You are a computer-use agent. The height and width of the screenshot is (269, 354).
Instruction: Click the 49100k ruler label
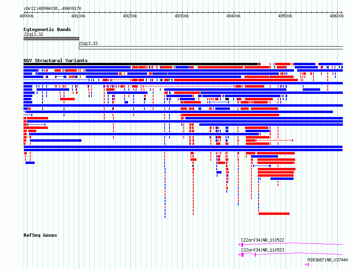click(x=78, y=16)
